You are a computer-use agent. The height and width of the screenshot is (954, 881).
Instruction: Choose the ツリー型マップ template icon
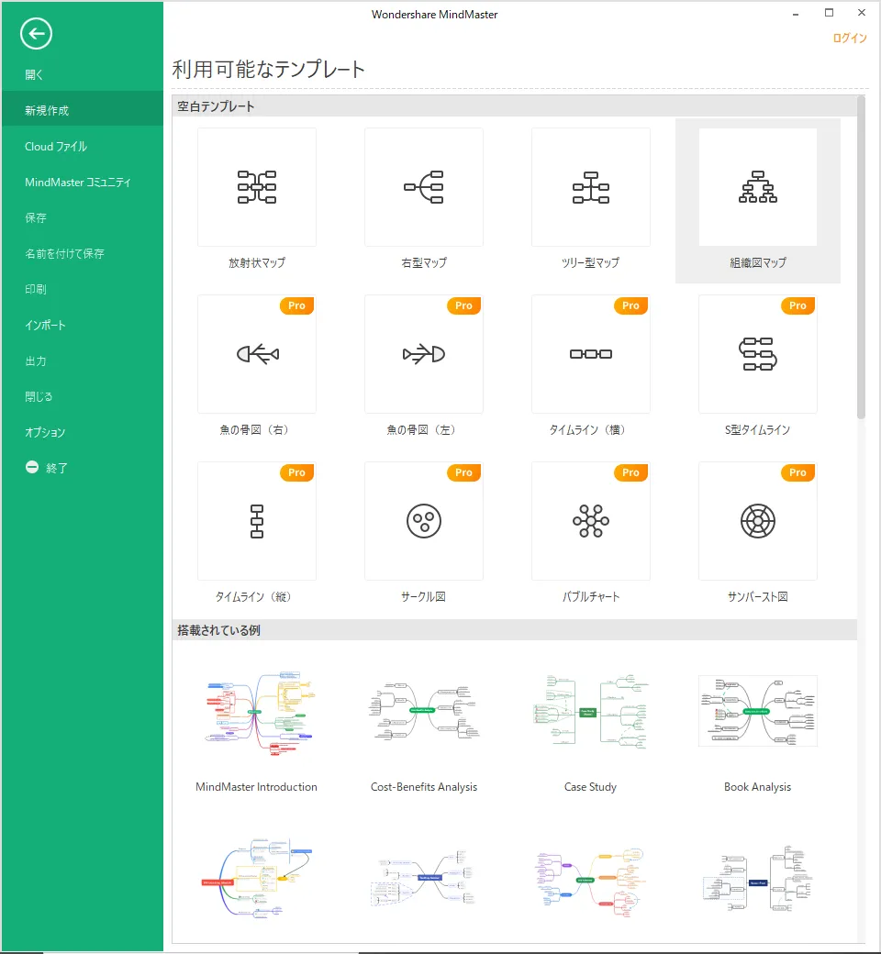591,187
